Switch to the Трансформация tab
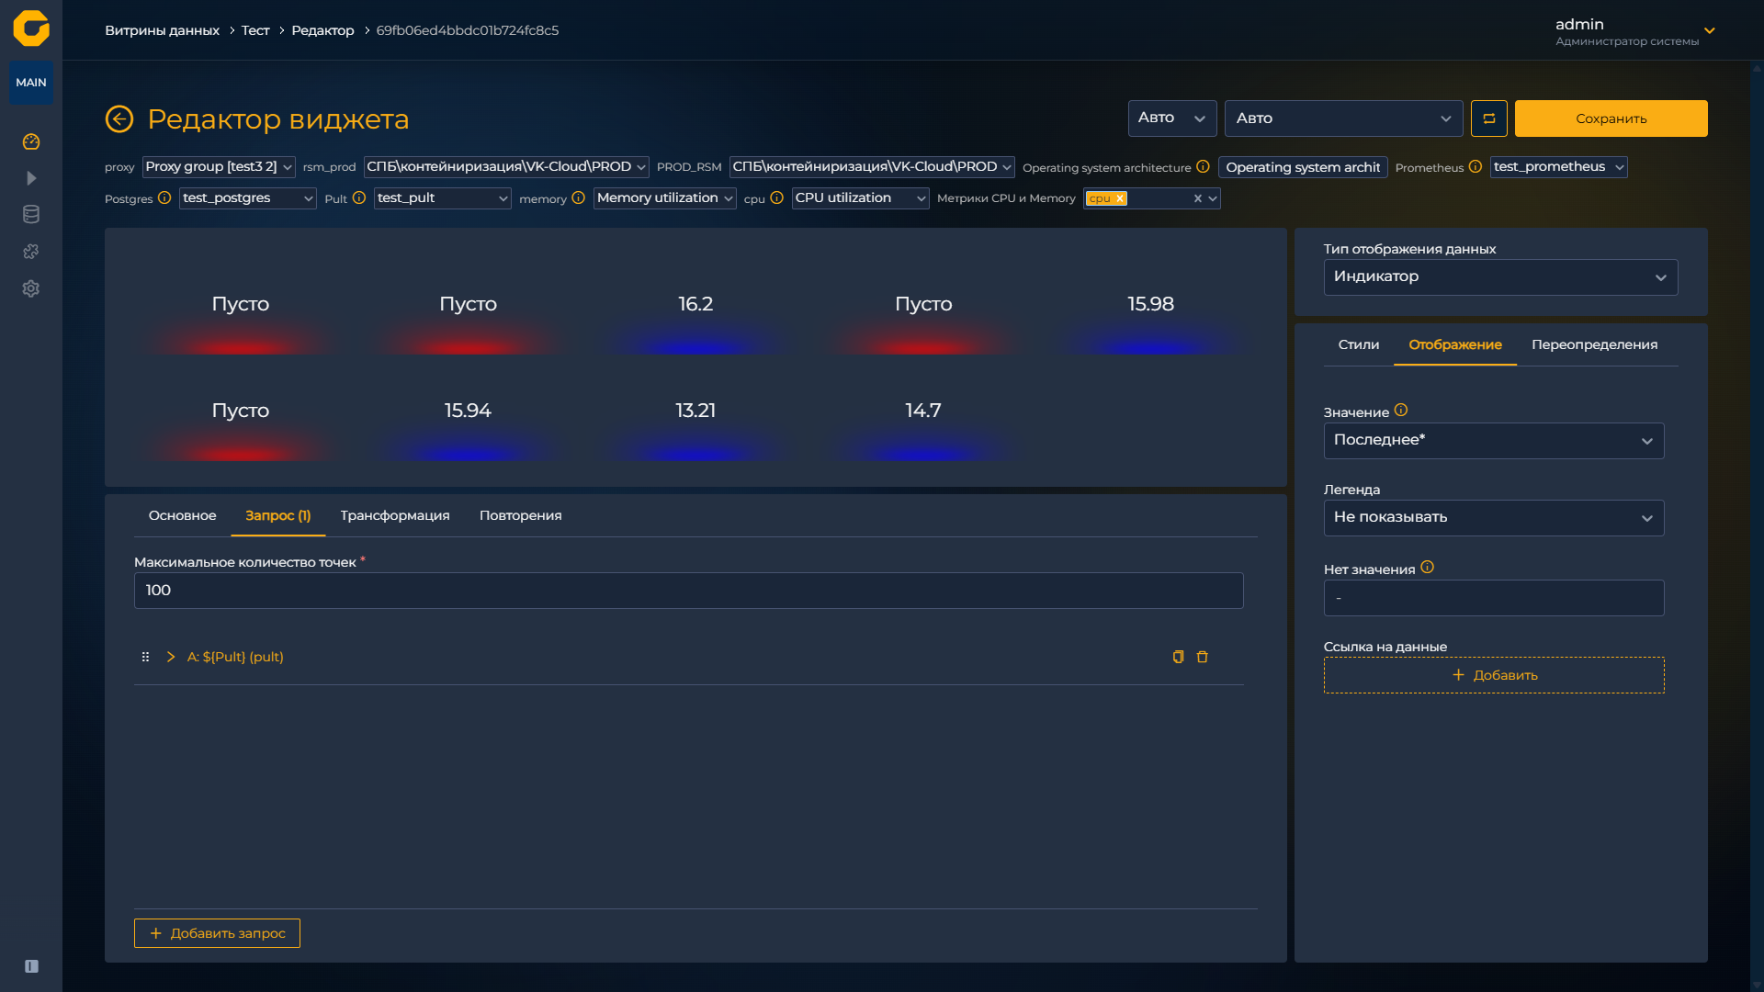The image size is (1764, 992). (x=395, y=516)
